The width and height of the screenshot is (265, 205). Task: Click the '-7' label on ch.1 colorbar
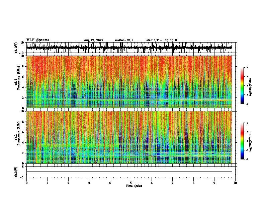tap(247, 104)
